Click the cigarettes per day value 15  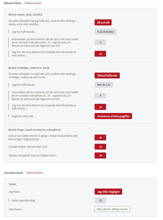[x=100, y=201]
